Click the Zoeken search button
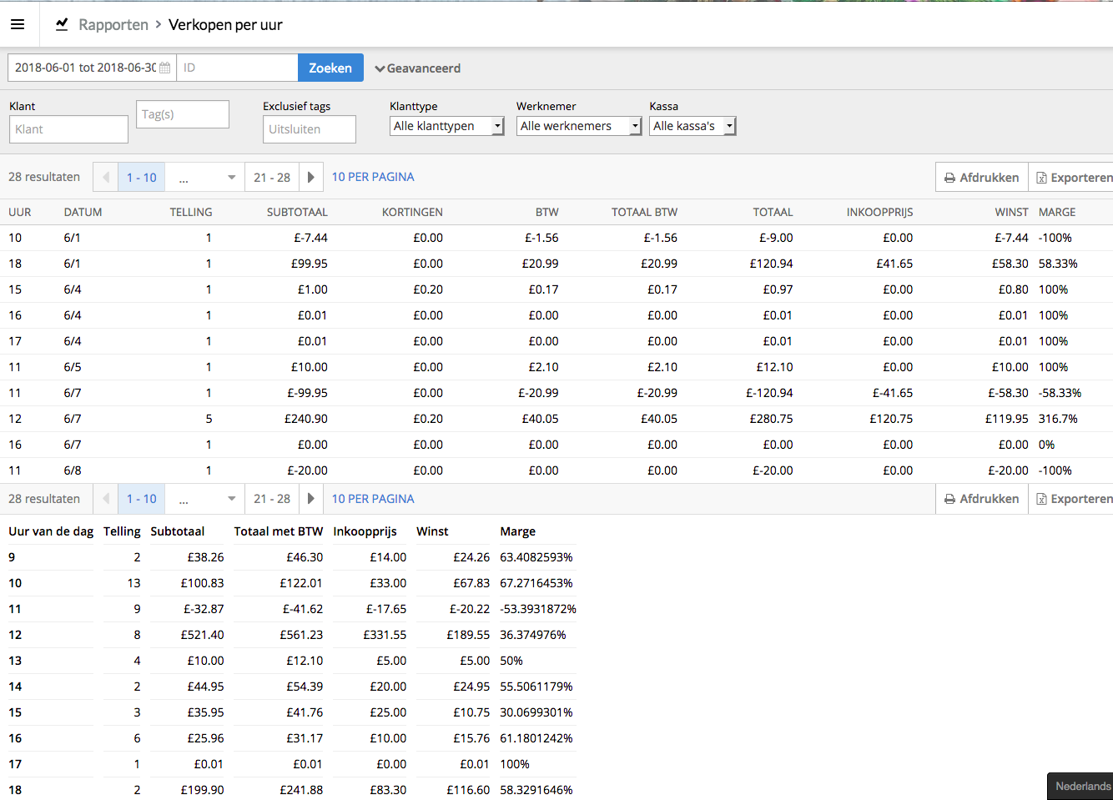Image resolution: width=1113 pixels, height=800 pixels. click(x=330, y=68)
